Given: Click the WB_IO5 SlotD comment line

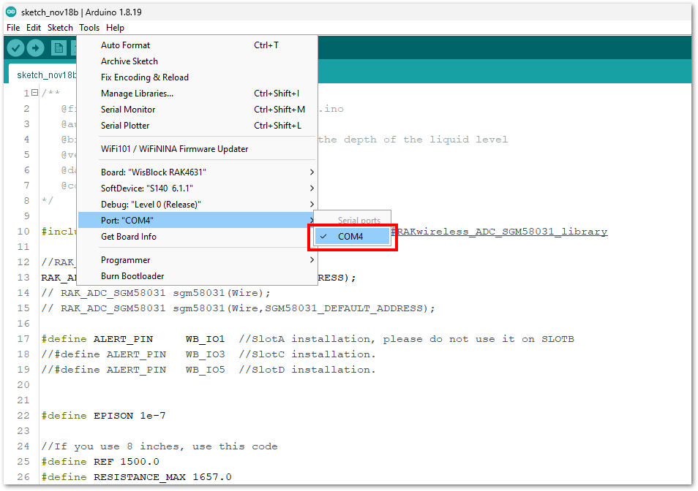Looking at the screenshot, I should point(209,370).
